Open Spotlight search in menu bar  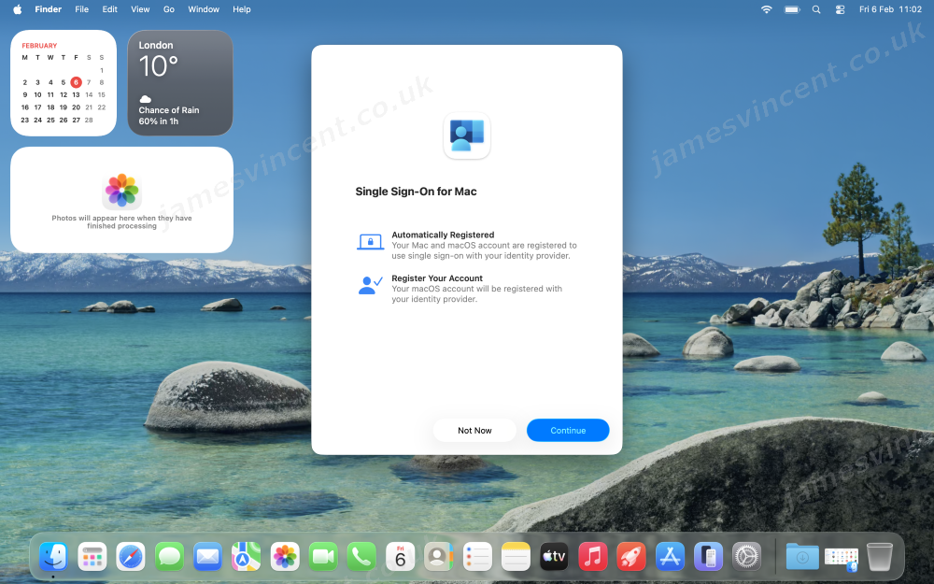[816, 9]
